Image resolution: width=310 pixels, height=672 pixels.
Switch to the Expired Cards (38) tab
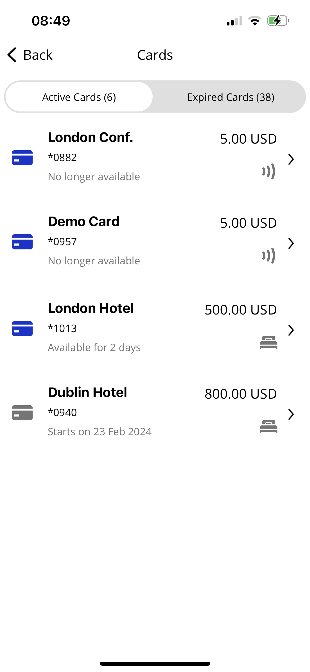coord(231,97)
